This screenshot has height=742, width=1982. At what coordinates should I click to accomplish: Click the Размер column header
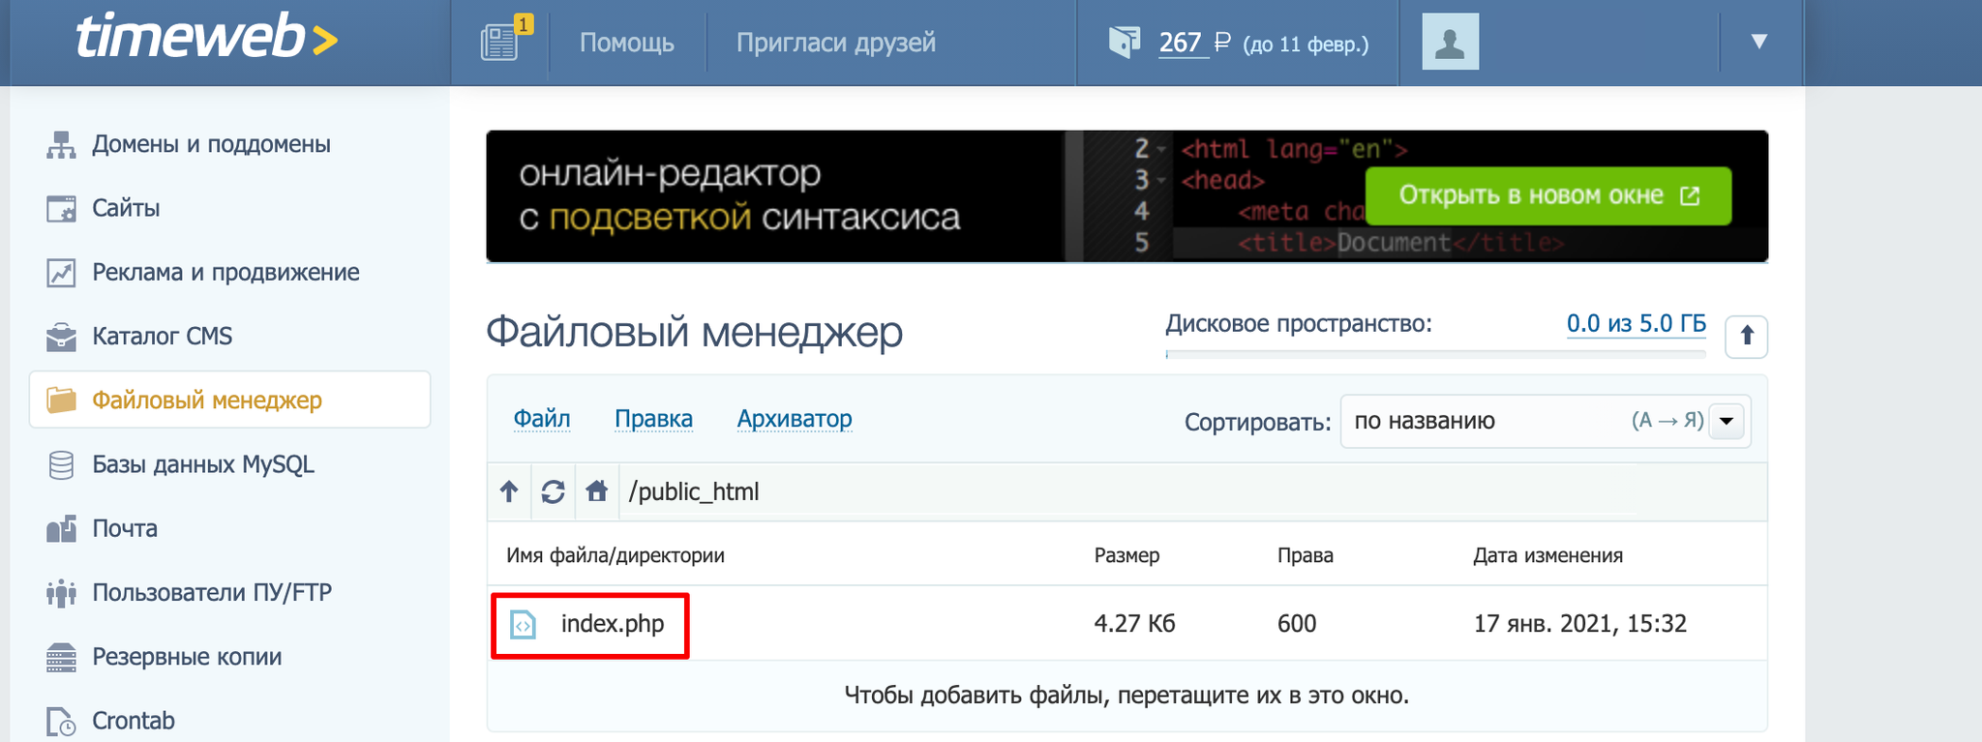tap(1126, 555)
